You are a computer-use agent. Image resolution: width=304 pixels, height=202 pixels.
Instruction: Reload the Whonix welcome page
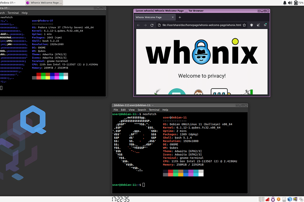pyautogui.click(x=152, y=25)
